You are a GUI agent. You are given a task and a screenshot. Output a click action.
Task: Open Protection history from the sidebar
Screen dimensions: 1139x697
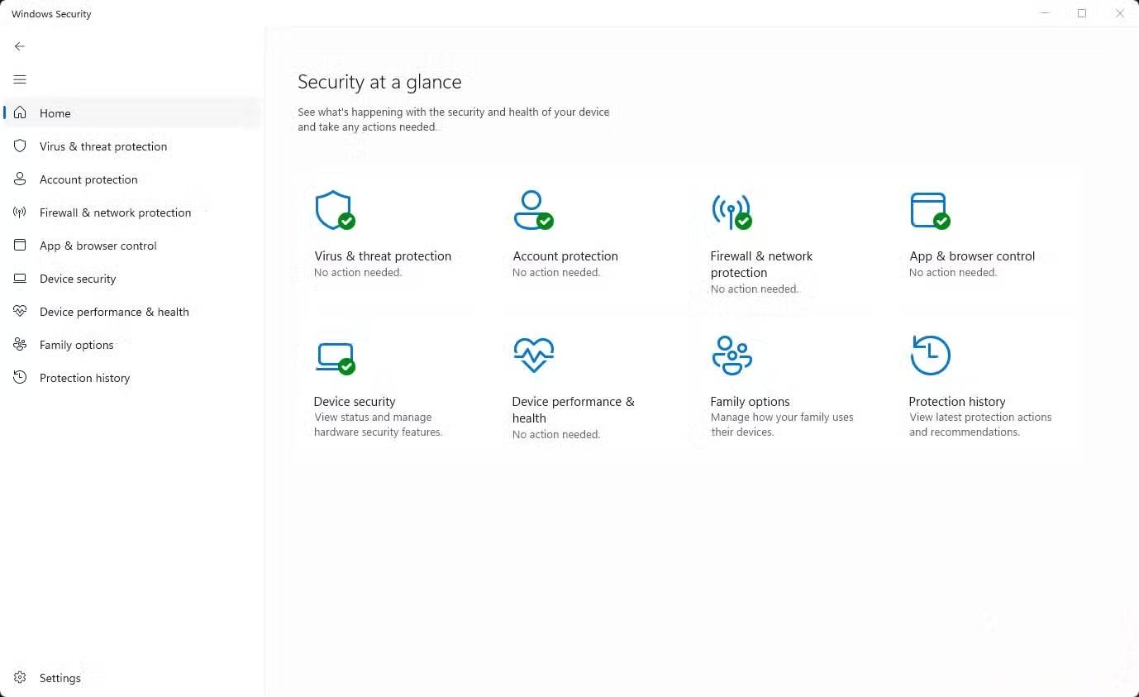click(132, 377)
